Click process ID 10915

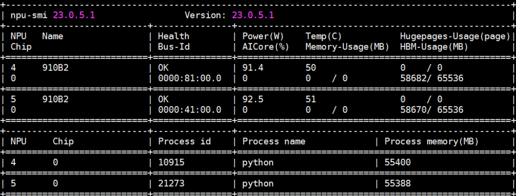(171, 162)
